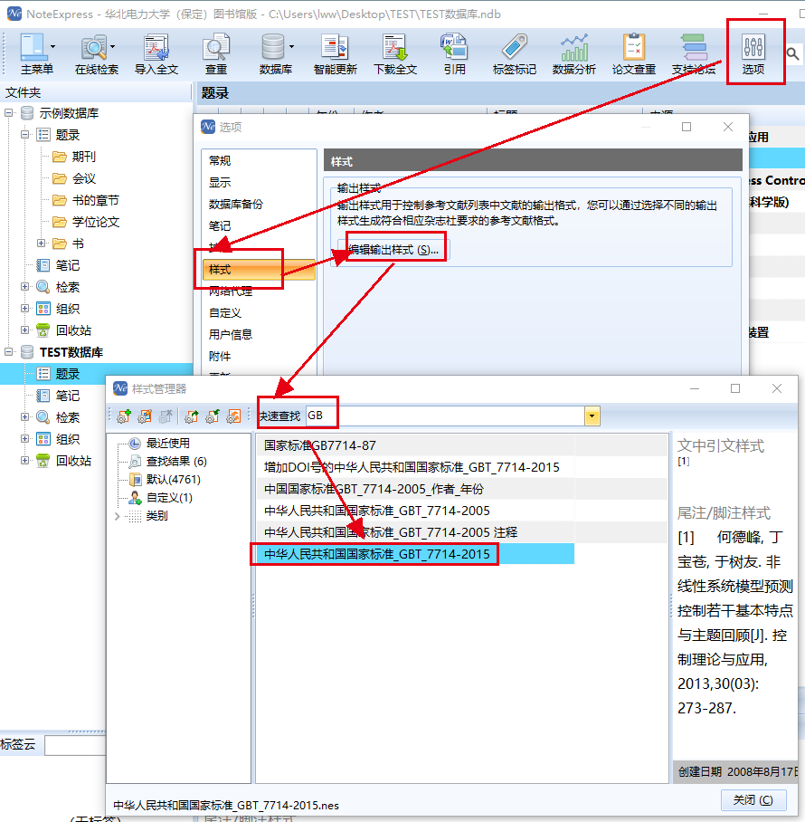Click the 支持论坛 support forum icon
Screen dimensions: 805x822
(x=694, y=47)
